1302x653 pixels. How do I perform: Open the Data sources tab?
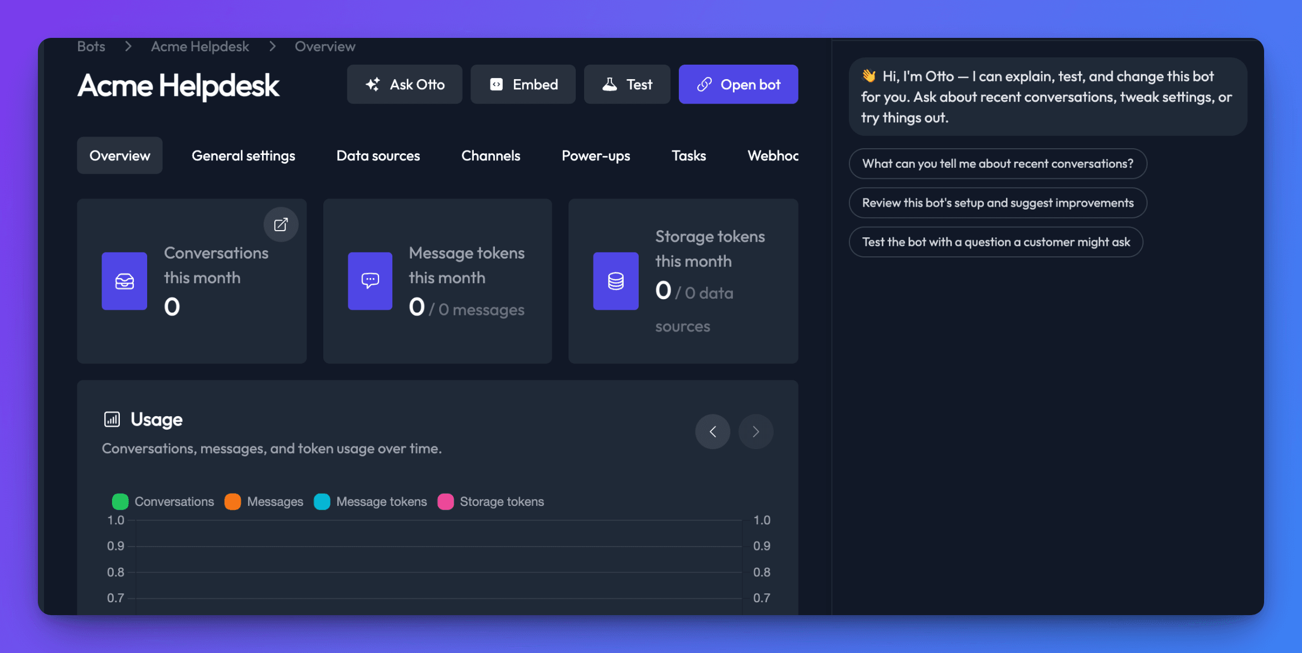378,155
